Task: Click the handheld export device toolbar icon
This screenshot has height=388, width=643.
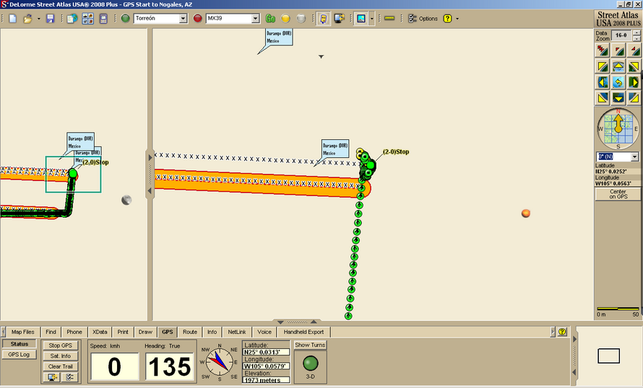Action: click(x=103, y=19)
